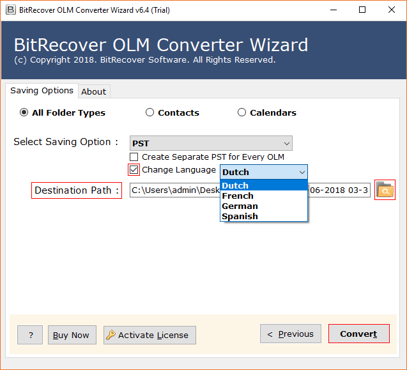The height and width of the screenshot is (370, 407).
Task: Click the BitRecover app icon in title bar
Action: (x=11, y=10)
